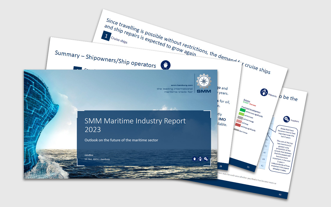331x207 pixels.
Task: Select the Shipyards icon above the legend
Action: tap(264, 92)
